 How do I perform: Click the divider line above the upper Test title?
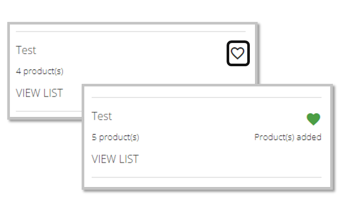pyautogui.click(x=129, y=31)
